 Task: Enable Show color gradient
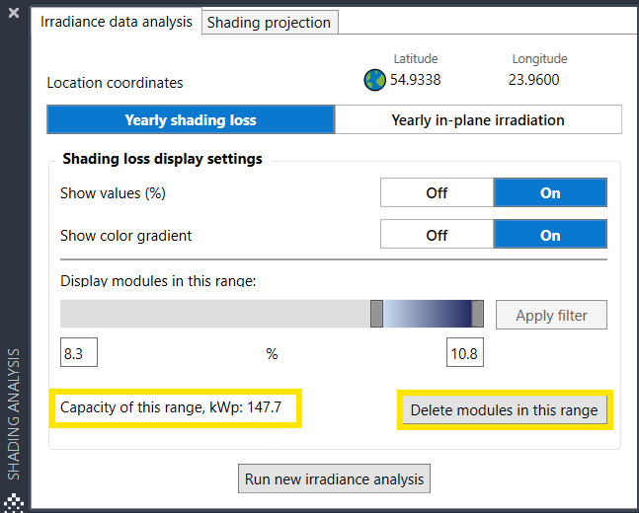point(550,236)
